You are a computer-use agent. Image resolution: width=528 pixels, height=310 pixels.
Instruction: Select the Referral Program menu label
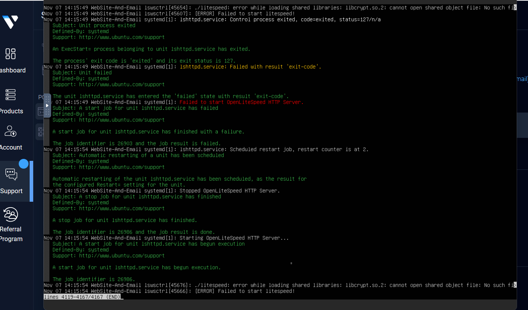tap(11, 234)
